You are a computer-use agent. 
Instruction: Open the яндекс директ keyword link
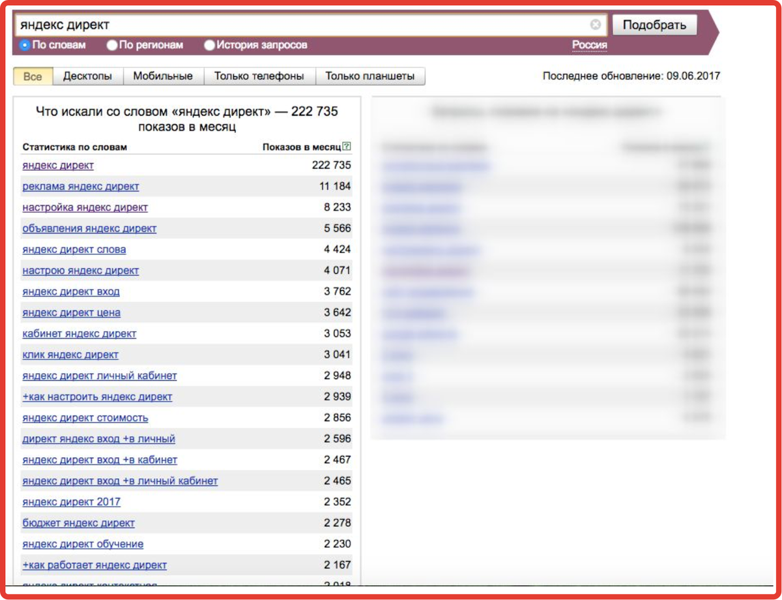click(x=58, y=165)
